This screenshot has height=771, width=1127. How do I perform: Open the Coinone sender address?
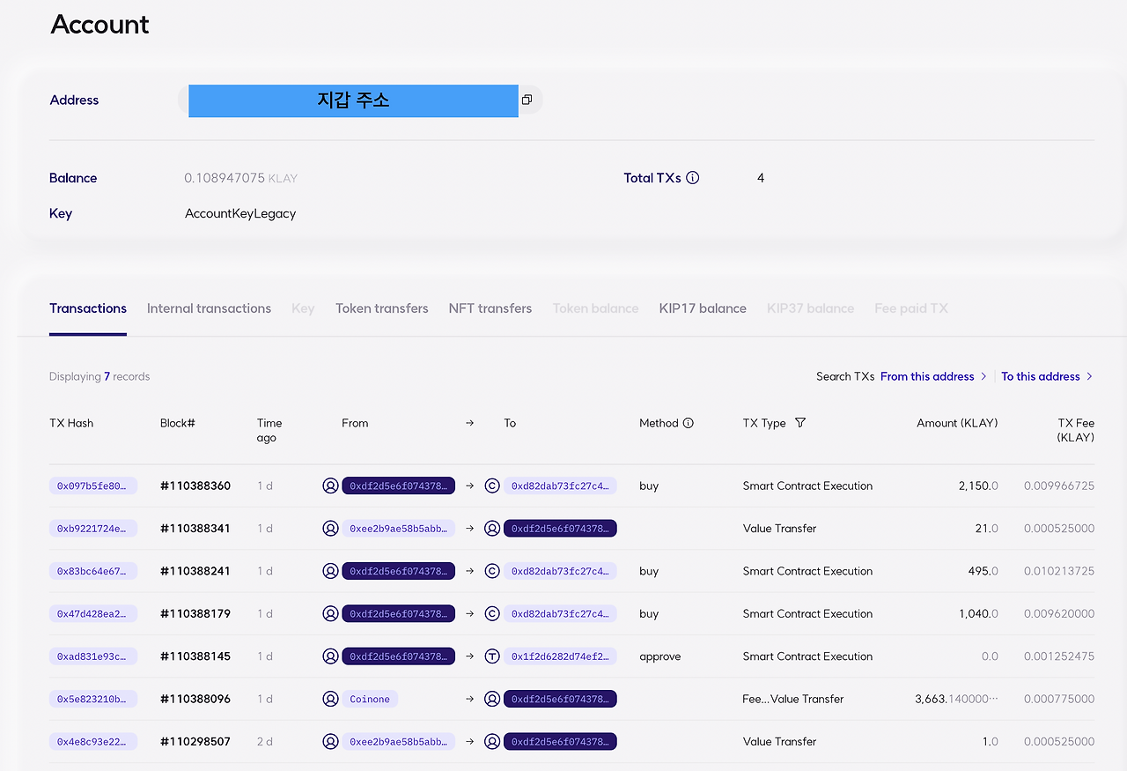pyautogui.click(x=370, y=699)
